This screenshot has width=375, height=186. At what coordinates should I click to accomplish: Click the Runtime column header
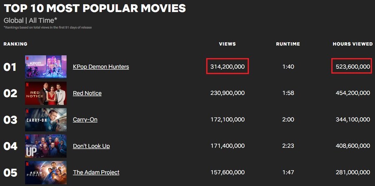[288, 44]
